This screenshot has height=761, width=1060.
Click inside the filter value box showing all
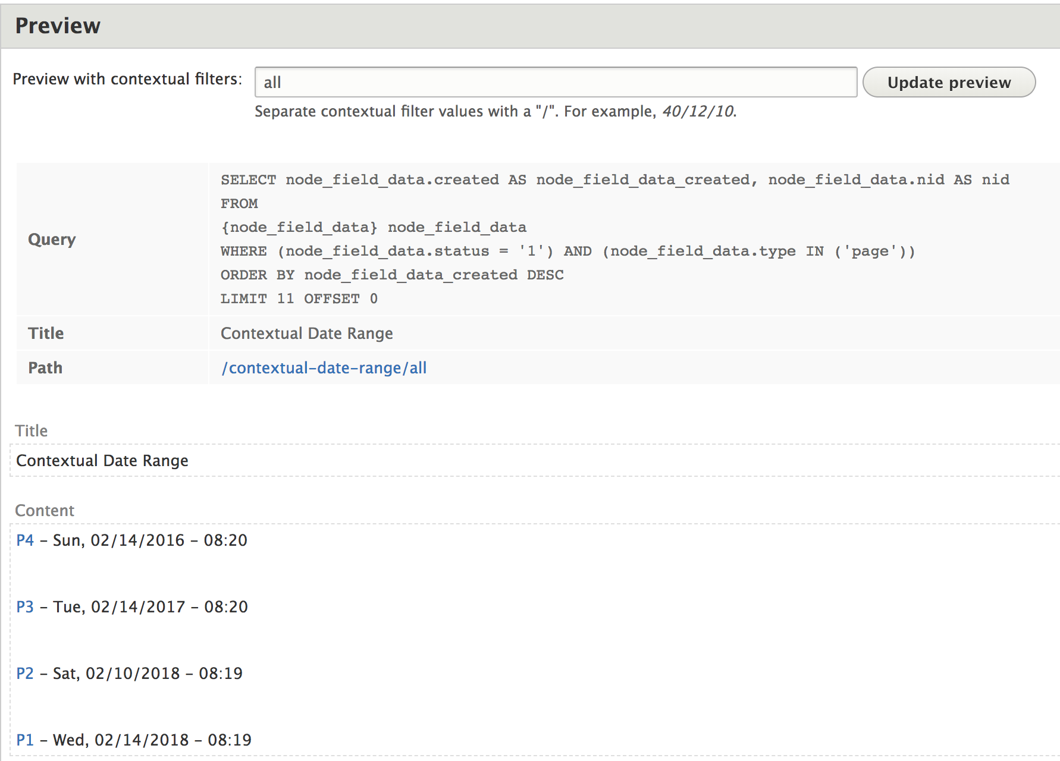pos(555,82)
